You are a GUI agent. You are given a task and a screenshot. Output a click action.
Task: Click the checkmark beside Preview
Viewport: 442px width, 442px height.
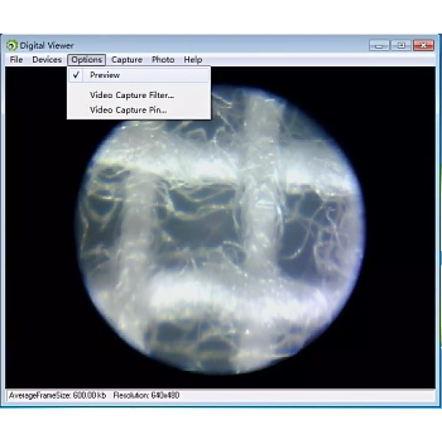coord(76,75)
